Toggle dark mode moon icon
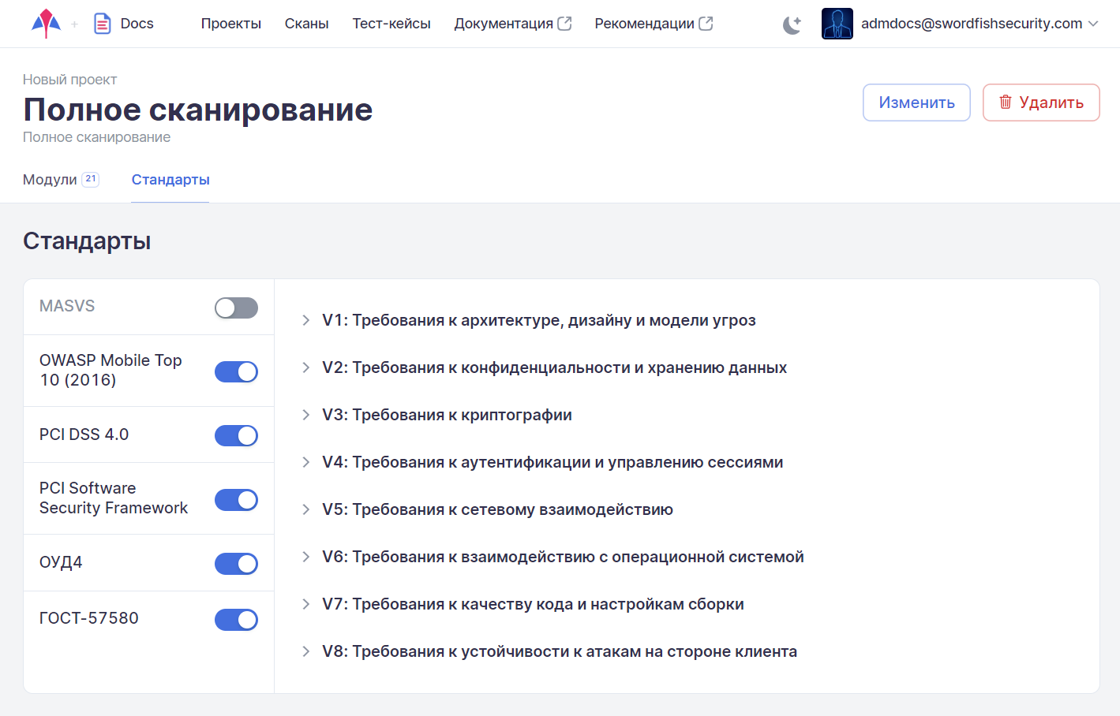The height and width of the screenshot is (716, 1120). pyautogui.click(x=792, y=24)
